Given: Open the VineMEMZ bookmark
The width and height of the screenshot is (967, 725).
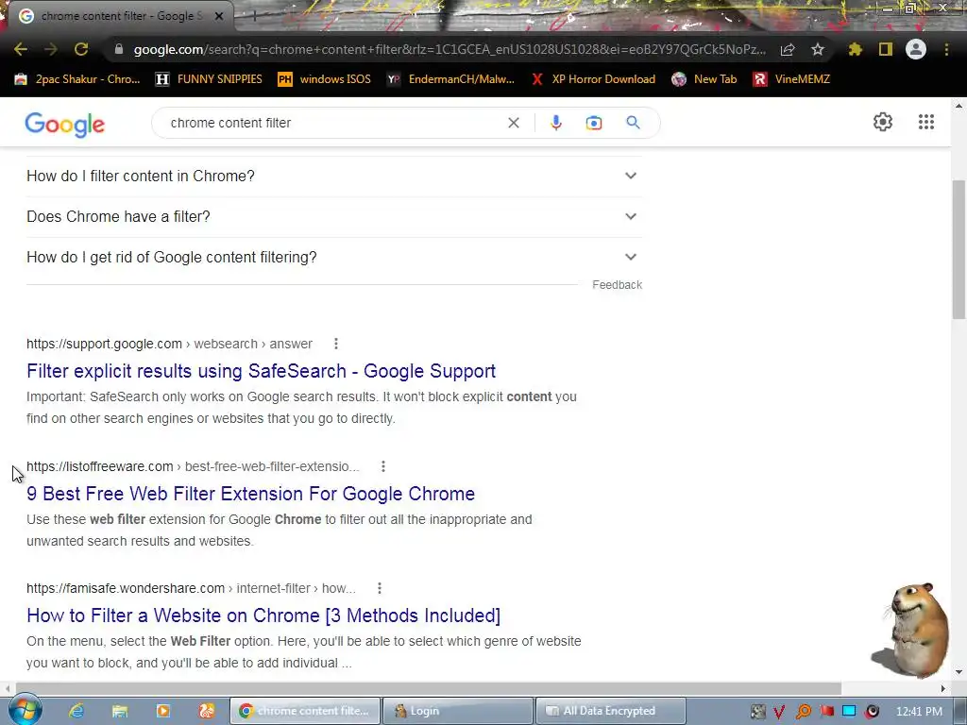Looking at the screenshot, I should click(x=792, y=79).
